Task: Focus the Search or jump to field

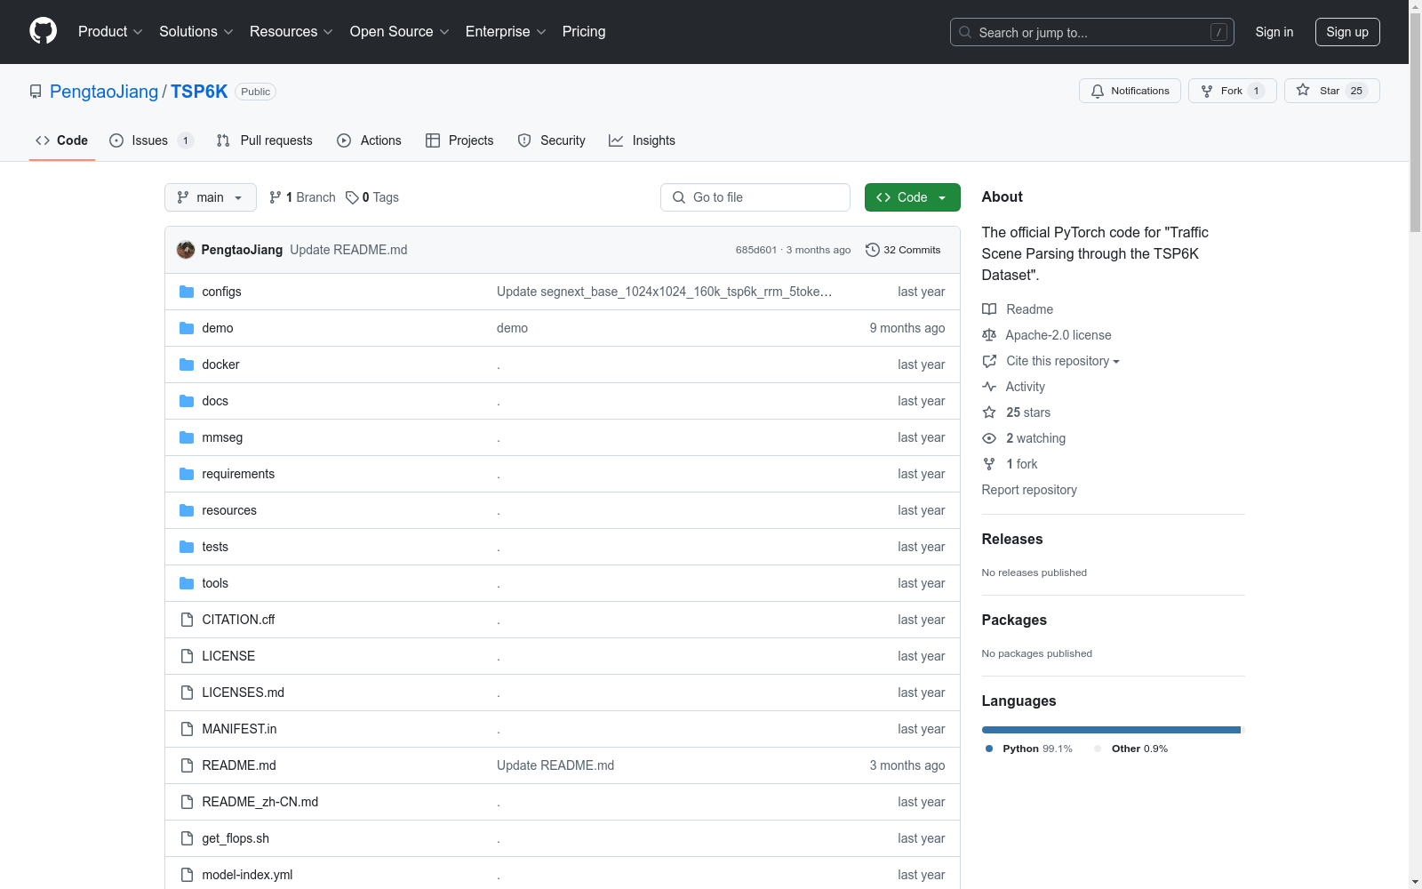Action: point(1092,32)
